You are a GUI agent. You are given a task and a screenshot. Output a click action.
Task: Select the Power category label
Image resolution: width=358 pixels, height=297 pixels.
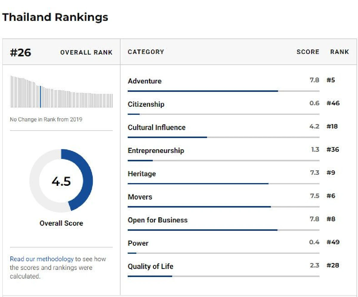point(138,243)
